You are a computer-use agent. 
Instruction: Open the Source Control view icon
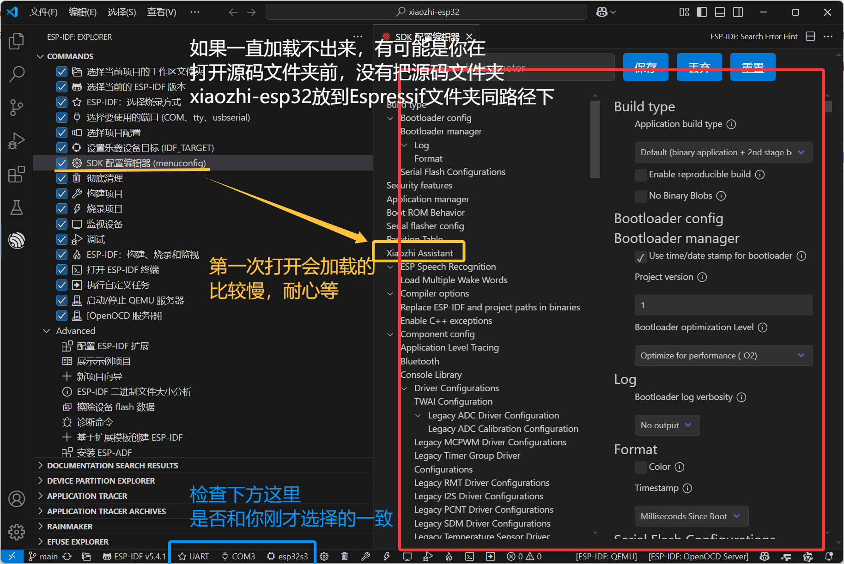[17, 107]
